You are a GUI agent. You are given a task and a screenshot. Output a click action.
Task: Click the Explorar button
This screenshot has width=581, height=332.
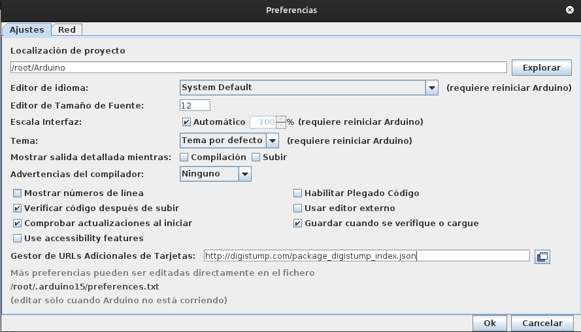point(541,67)
